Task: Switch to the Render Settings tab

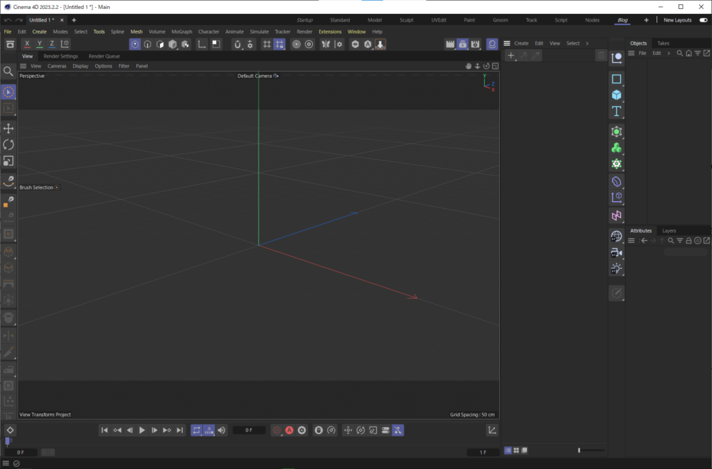Action: (x=60, y=56)
